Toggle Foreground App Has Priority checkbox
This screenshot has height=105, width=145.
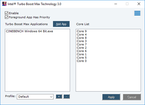pos(6,17)
